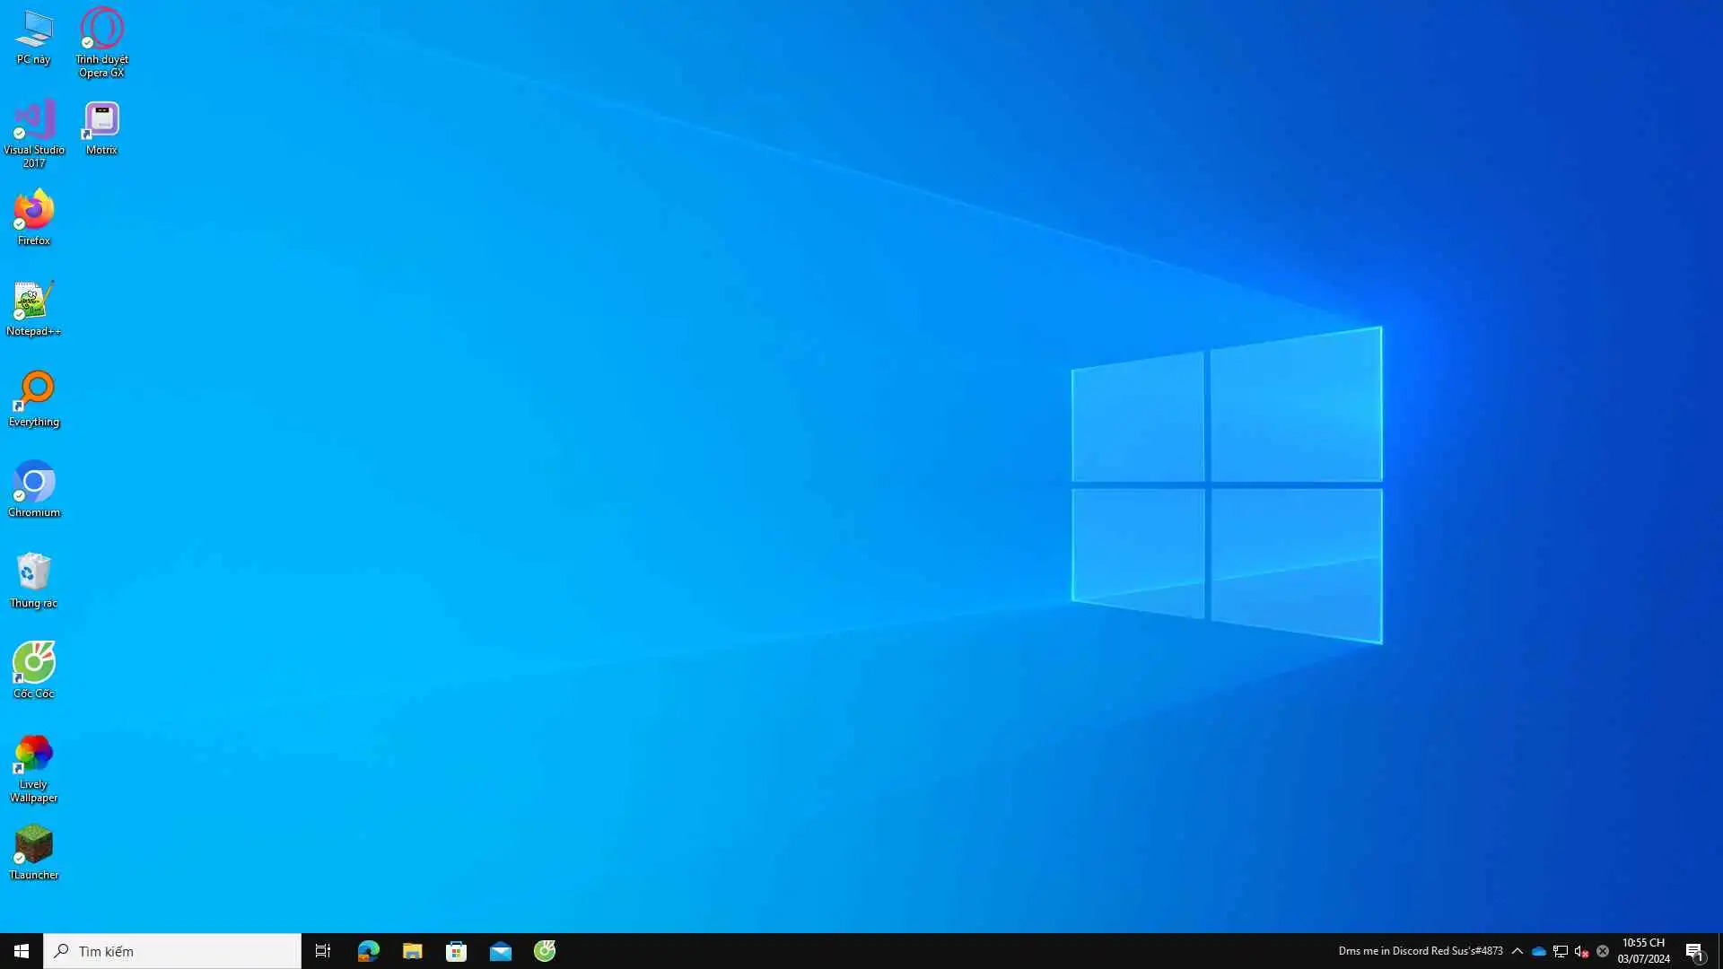Open the Windows Start menu
The height and width of the screenshot is (969, 1723).
click(x=22, y=951)
